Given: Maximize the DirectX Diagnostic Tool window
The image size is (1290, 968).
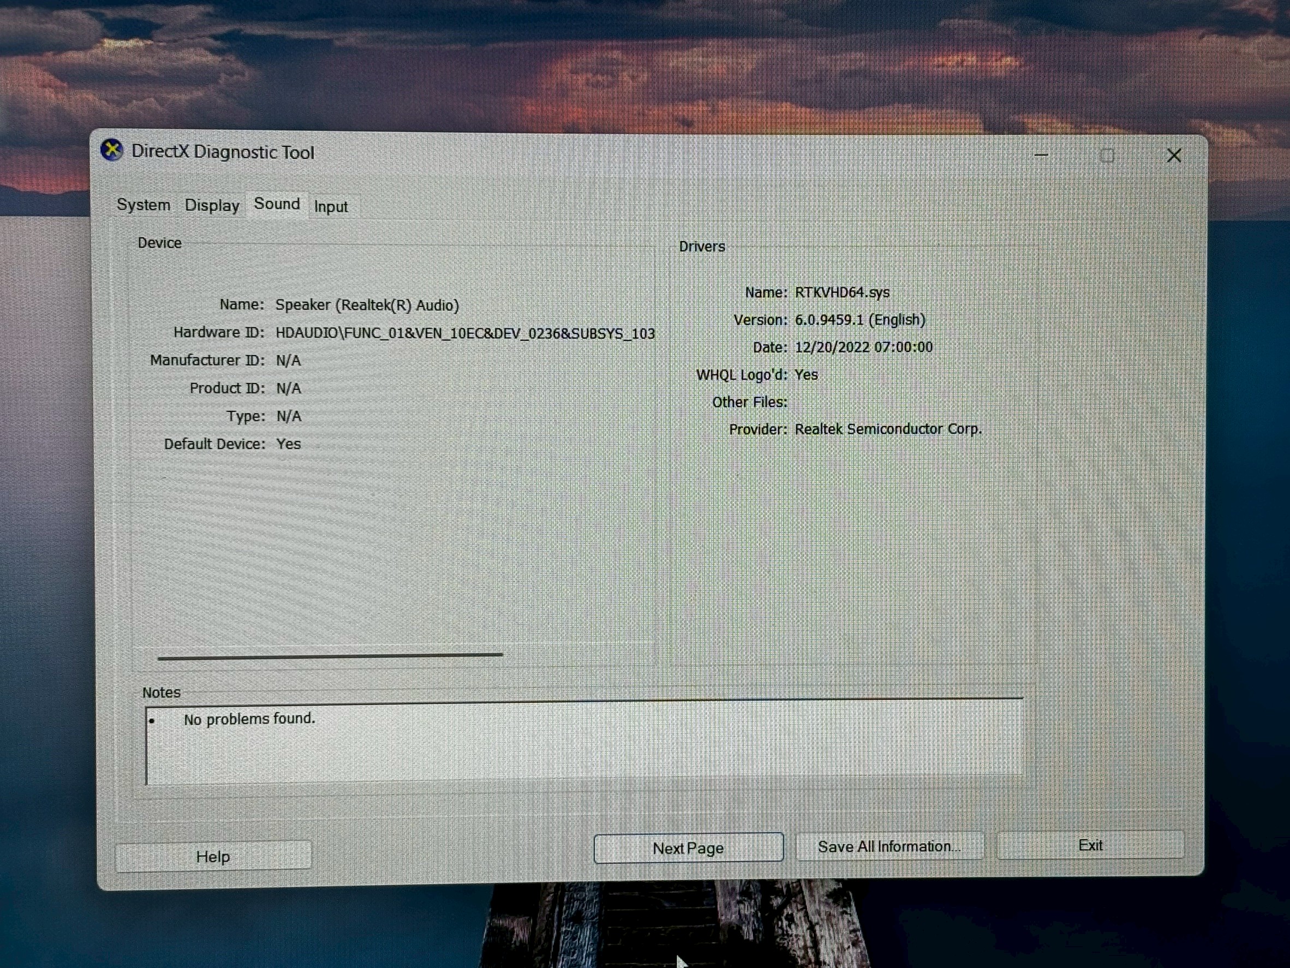Looking at the screenshot, I should pyautogui.click(x=1107, y=155).
